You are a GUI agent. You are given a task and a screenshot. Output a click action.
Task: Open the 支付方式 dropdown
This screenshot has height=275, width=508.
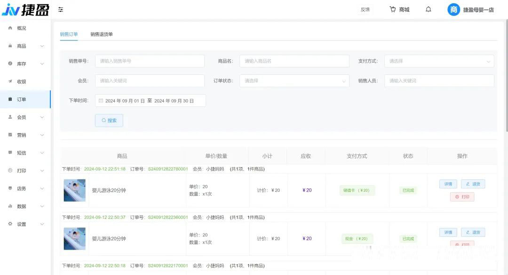pyautogui.click(x=438, y=61)
